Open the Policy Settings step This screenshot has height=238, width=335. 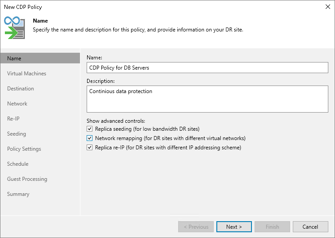24,149
